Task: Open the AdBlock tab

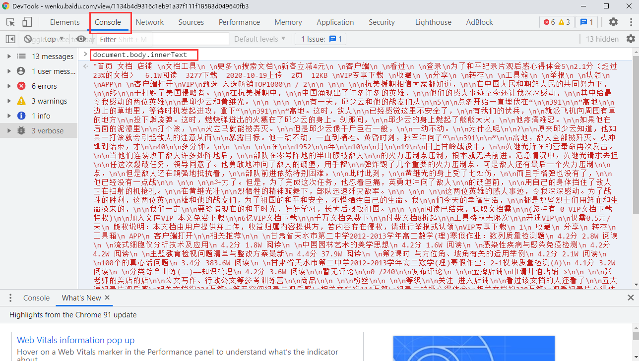Action: [x=480, y=22]
